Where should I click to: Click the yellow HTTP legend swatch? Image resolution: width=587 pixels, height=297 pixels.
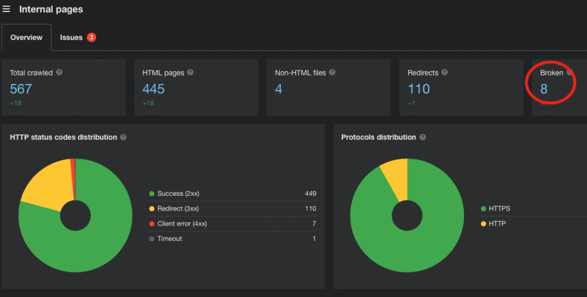pos(483,224)
